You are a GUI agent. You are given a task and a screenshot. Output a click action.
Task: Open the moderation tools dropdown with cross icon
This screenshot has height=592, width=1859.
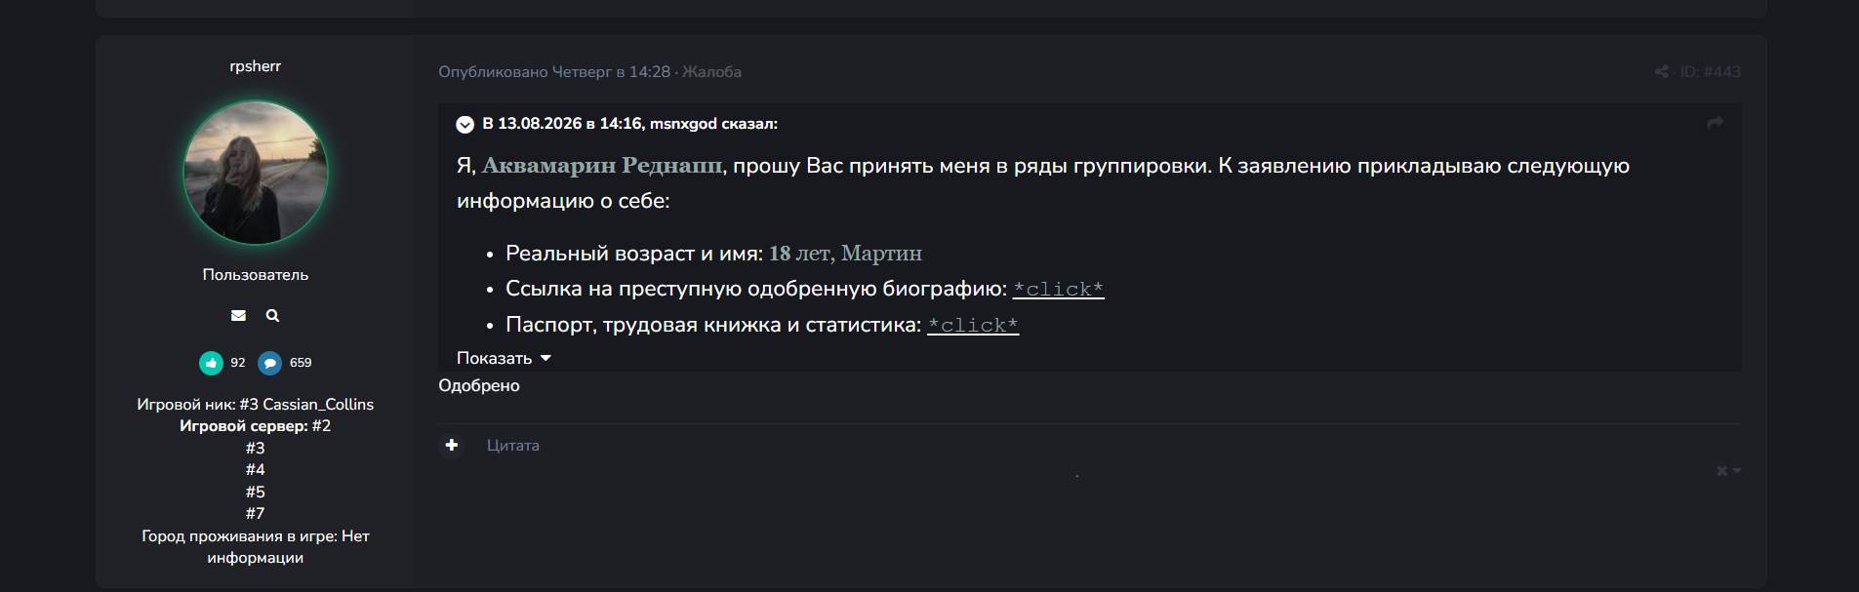[x=1728, y=470]
